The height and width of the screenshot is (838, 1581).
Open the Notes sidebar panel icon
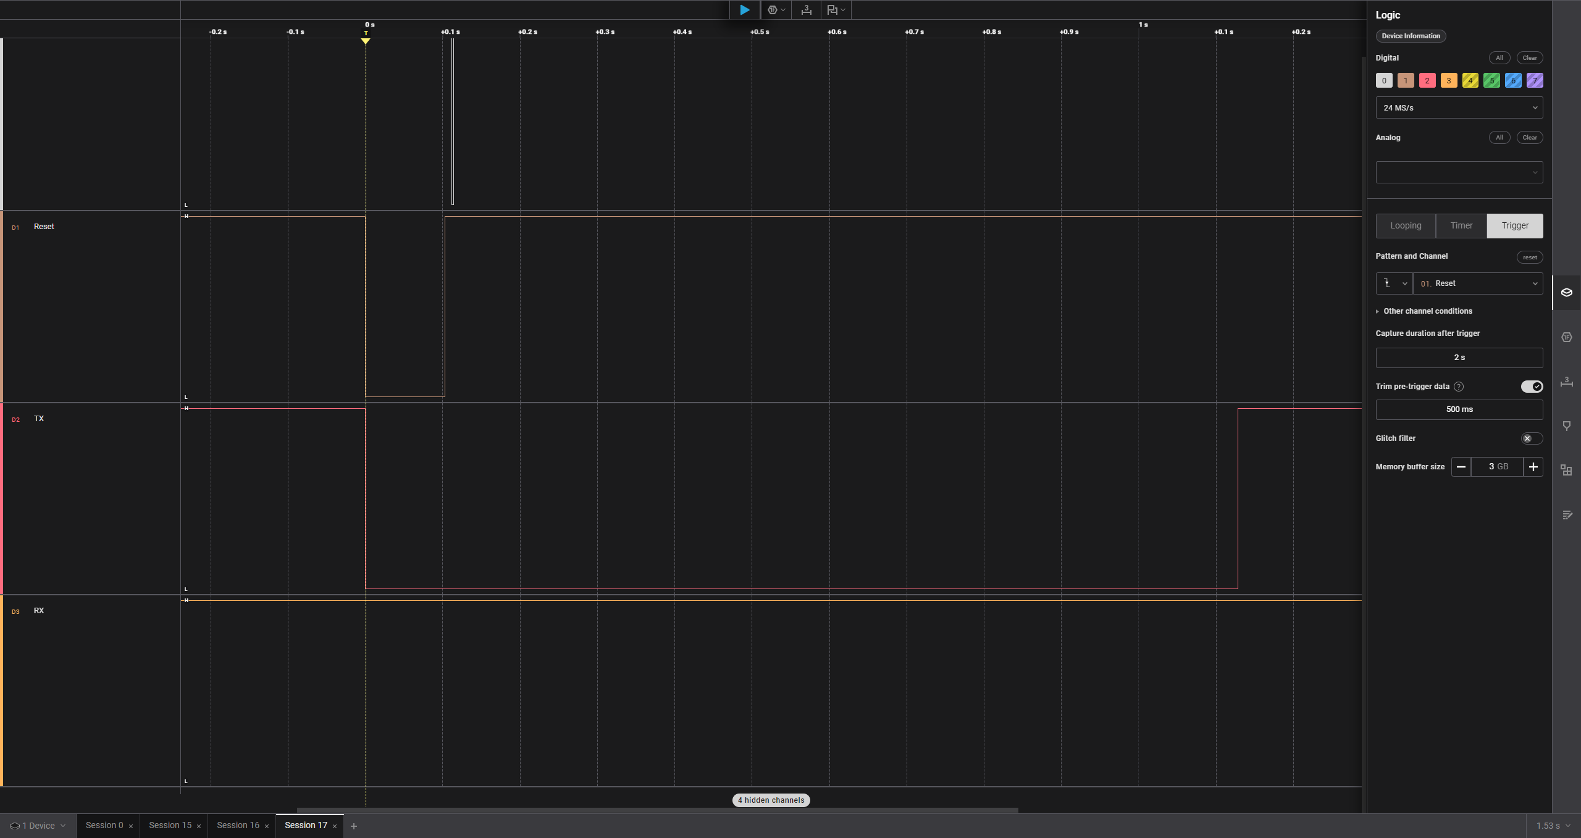pyautogui.click(x=1566, y=515)
